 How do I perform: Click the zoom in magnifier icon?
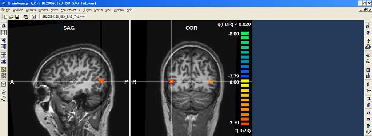[x=4, y=98]
